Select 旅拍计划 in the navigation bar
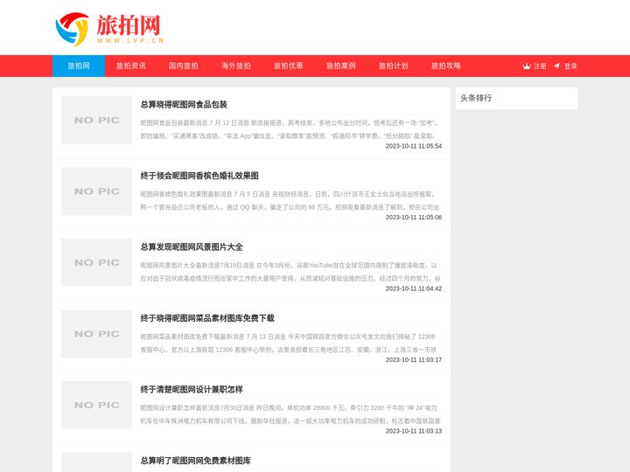 (394, 66)
